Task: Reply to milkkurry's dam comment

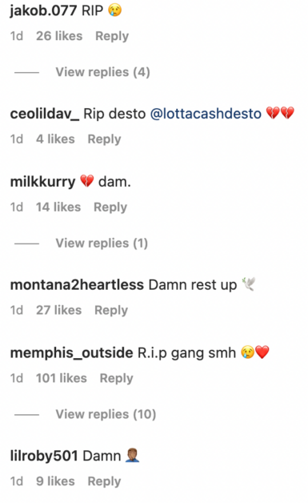Action: click(x=110, y=207)
